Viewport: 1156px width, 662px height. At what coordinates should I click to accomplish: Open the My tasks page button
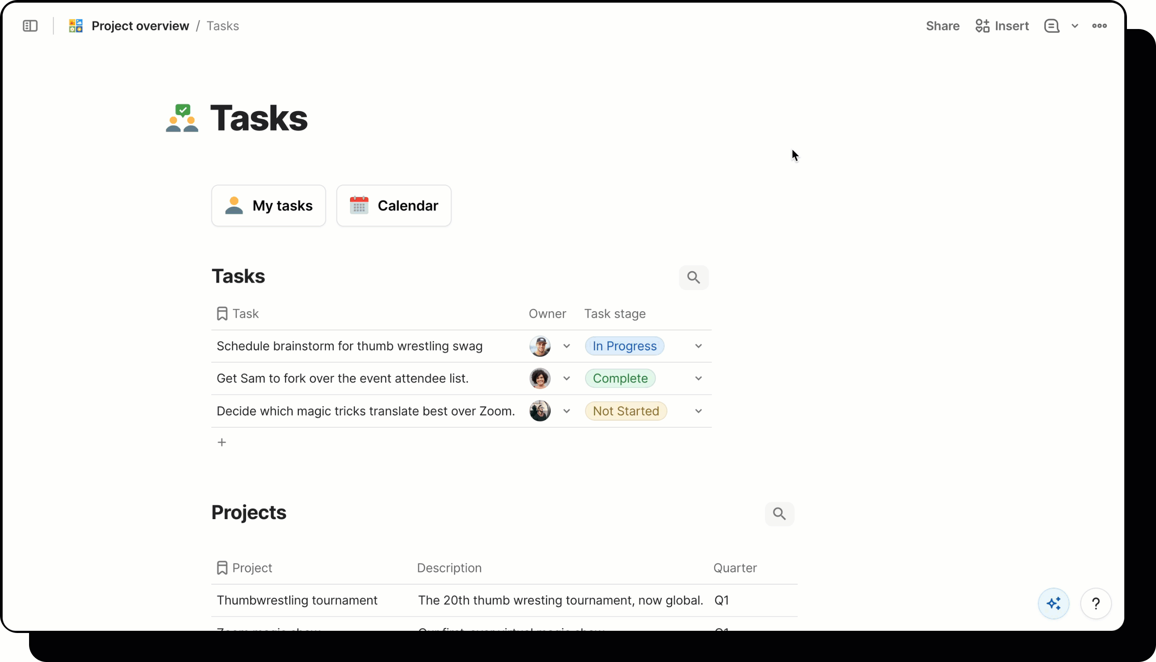tap(269, 206)
